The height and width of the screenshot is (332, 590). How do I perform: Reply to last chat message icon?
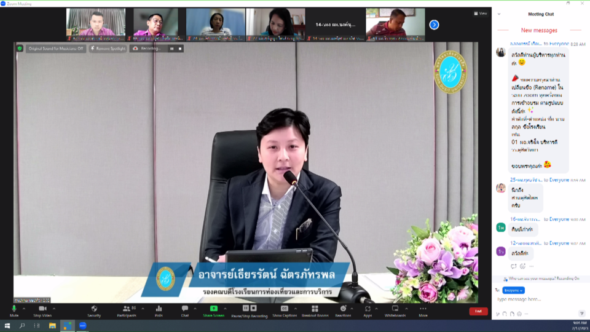tap(514, 266)
